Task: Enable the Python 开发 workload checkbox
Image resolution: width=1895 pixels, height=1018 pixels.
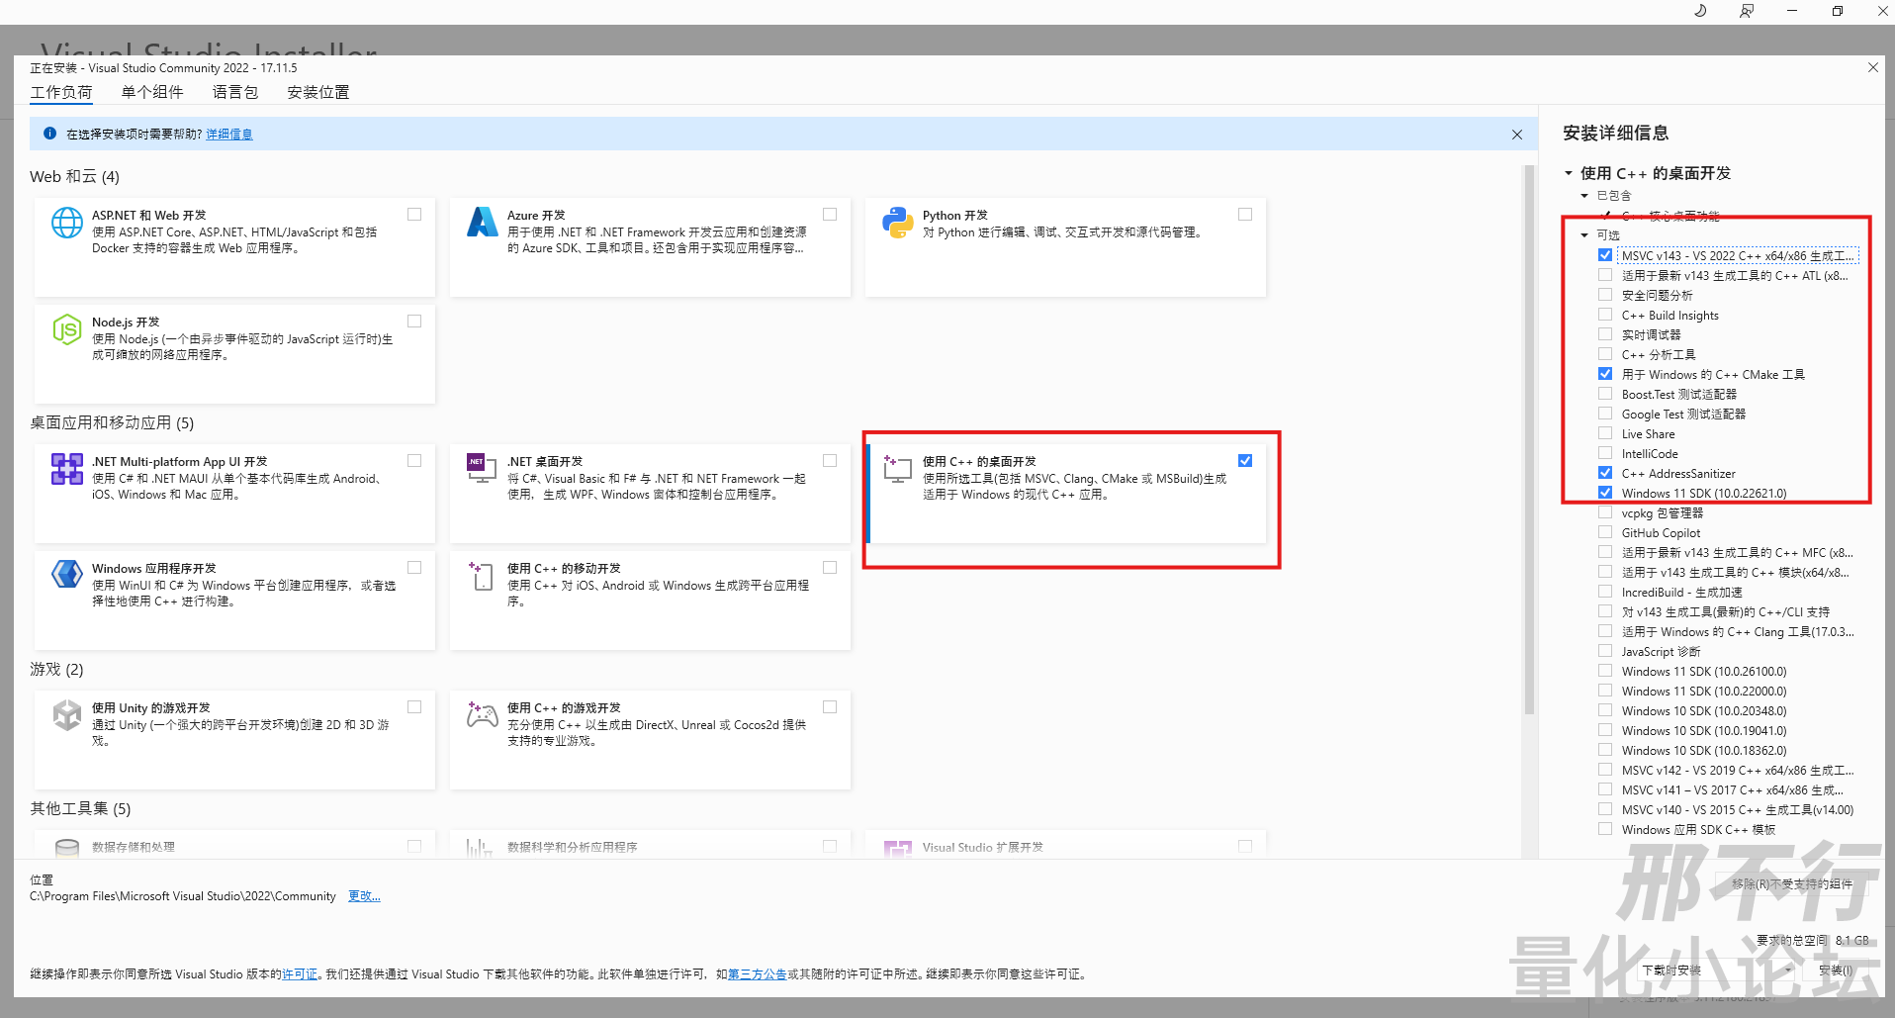Action: click(1244, 215)
